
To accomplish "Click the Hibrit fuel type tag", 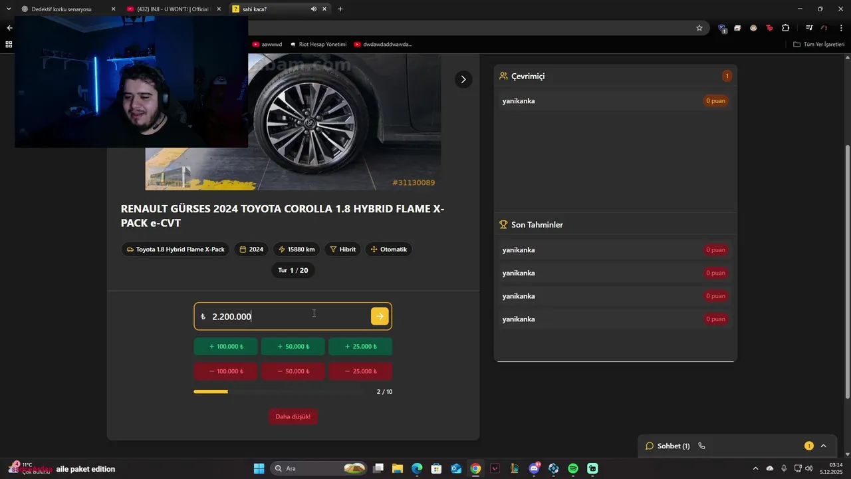I will tap(343, 249).
